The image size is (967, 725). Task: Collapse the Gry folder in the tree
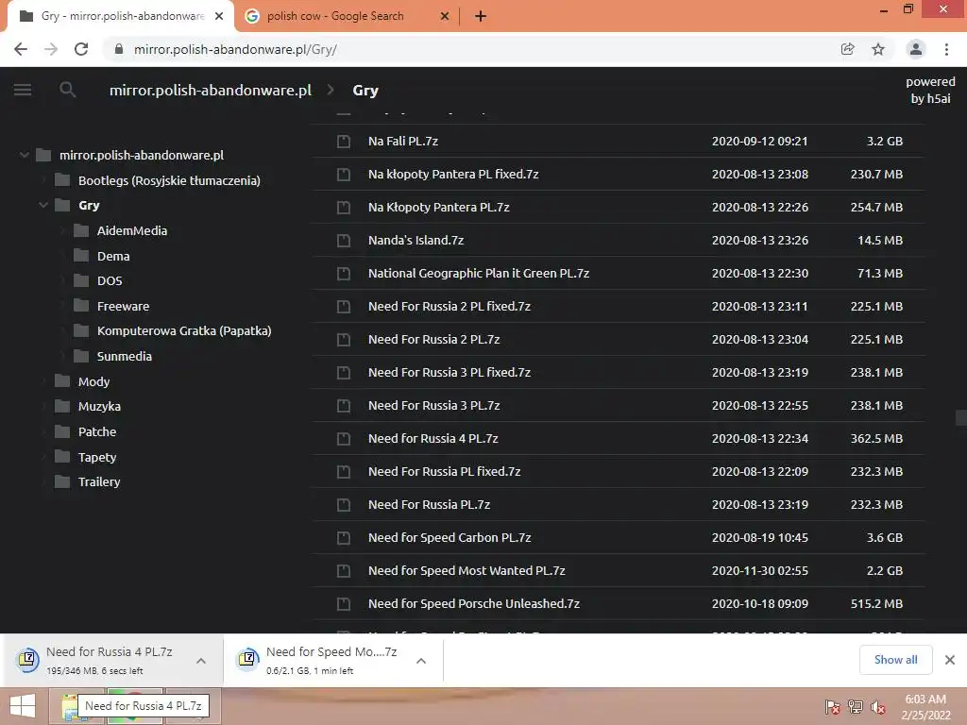pyautogui.click(x=43, y=205)
